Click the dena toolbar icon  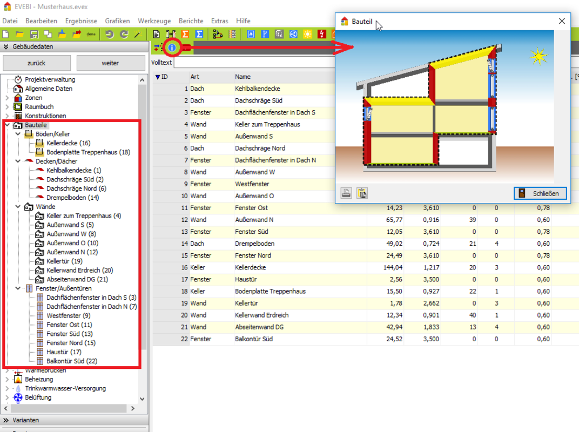coord(91,34)
